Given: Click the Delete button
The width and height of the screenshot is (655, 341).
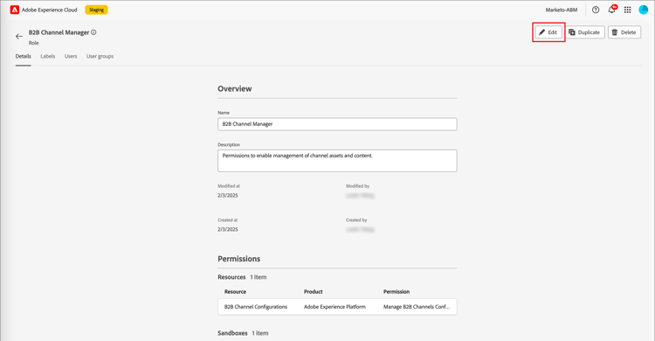Looking at the screenshot, I should [x=624, y=32].
